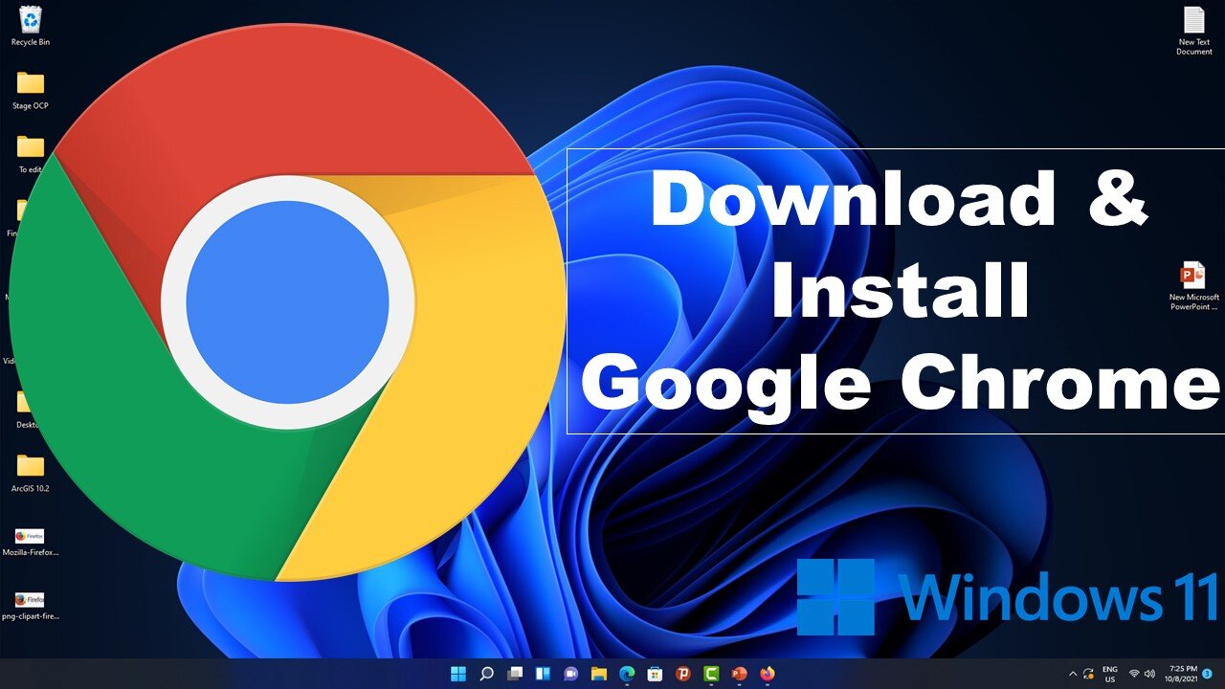Open the notification center badge

coord(1207,674)
